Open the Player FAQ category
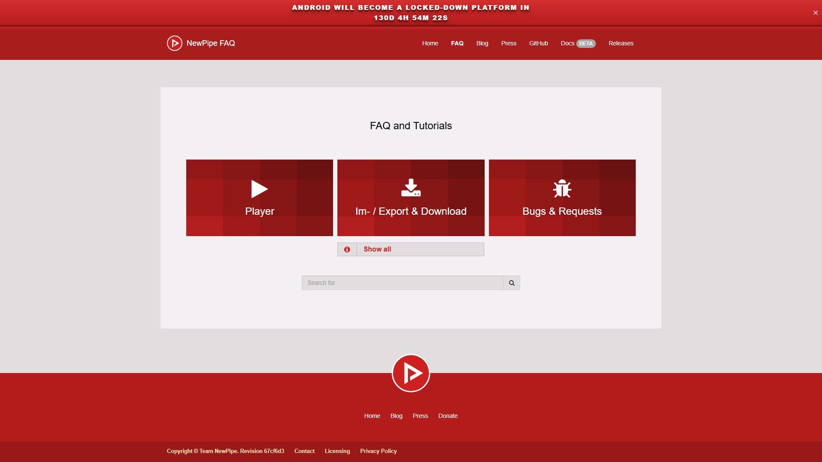822x462 pixels. point(259,198)
